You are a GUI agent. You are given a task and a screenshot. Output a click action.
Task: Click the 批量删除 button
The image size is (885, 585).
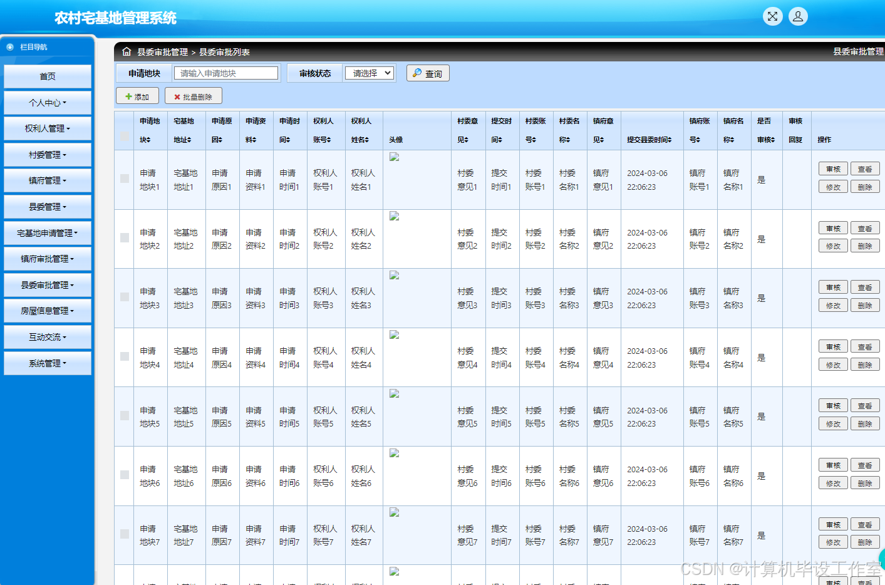pyautogui.click(x=194, y=96)
